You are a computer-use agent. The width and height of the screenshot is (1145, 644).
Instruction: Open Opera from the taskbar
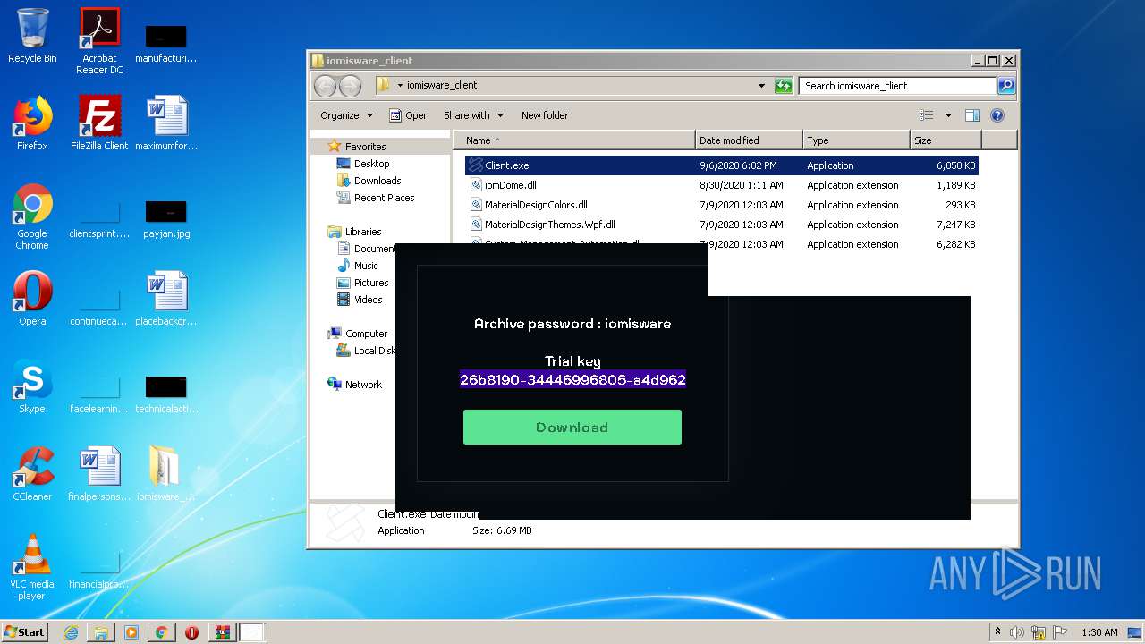191,632
